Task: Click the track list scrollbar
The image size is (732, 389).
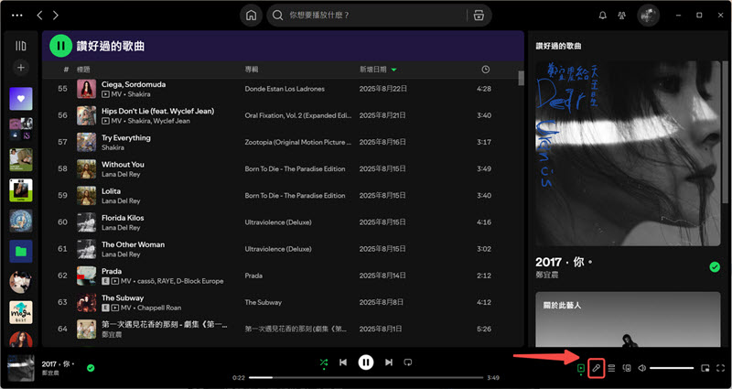Action: 521,78
